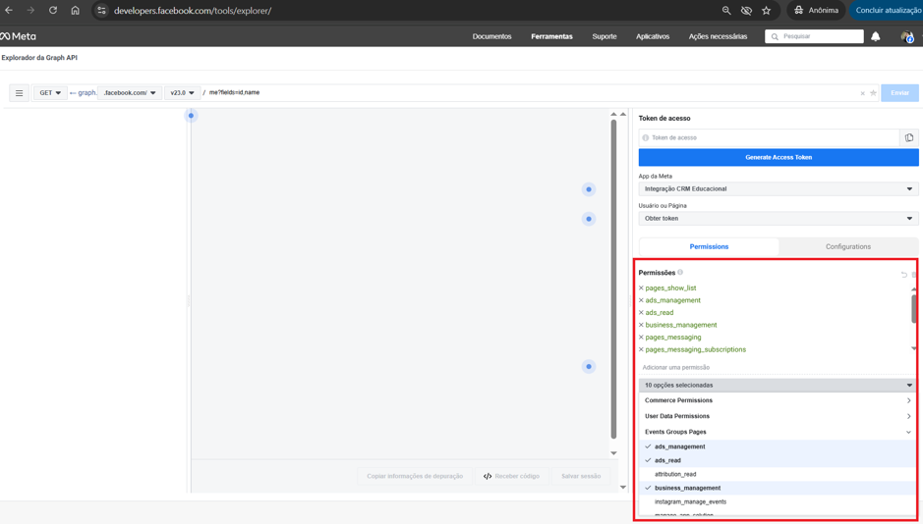The height and width of the screenshot is (524, 923).
Task: Check instagram_manage_events in the dropdown list
Action: tap(777, 502)
